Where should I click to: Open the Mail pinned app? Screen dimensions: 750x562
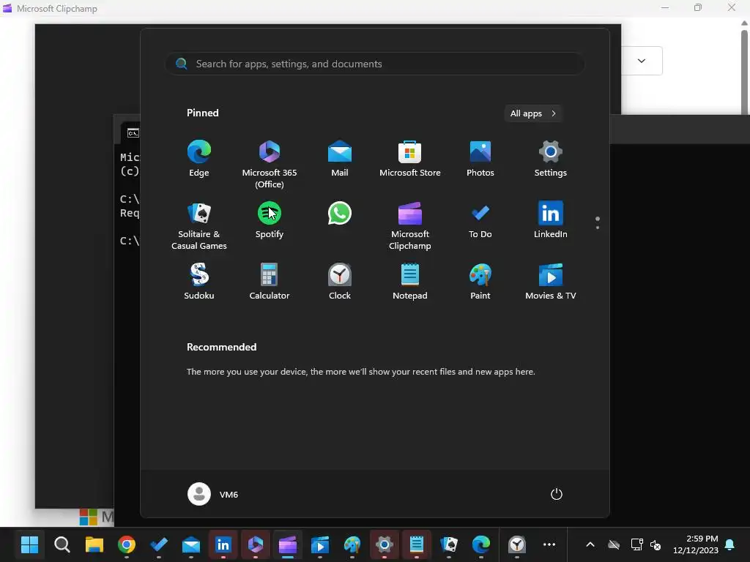click(340, 159)
